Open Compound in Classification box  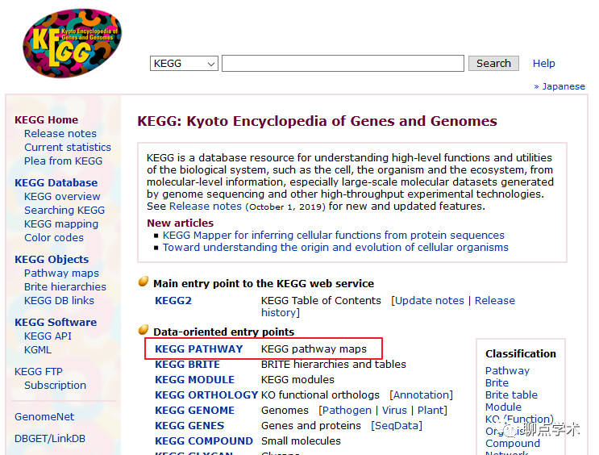(512, 444)
